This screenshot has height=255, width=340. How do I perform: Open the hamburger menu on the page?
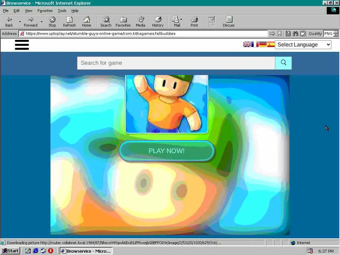22,45
